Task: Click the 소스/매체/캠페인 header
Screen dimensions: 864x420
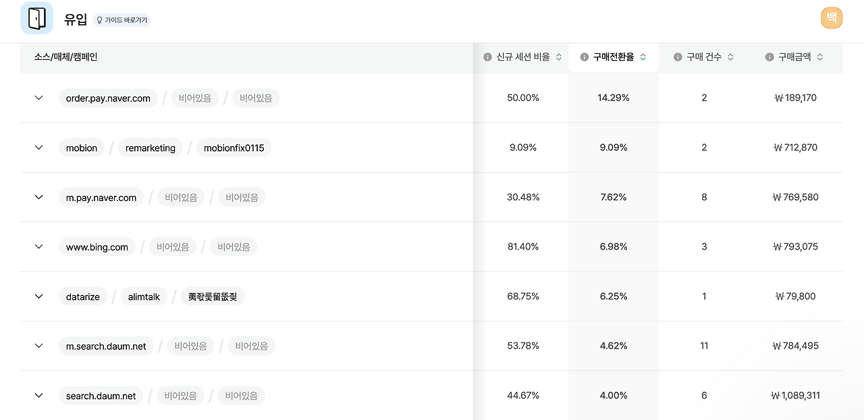Action: click(x=66, y=57)
